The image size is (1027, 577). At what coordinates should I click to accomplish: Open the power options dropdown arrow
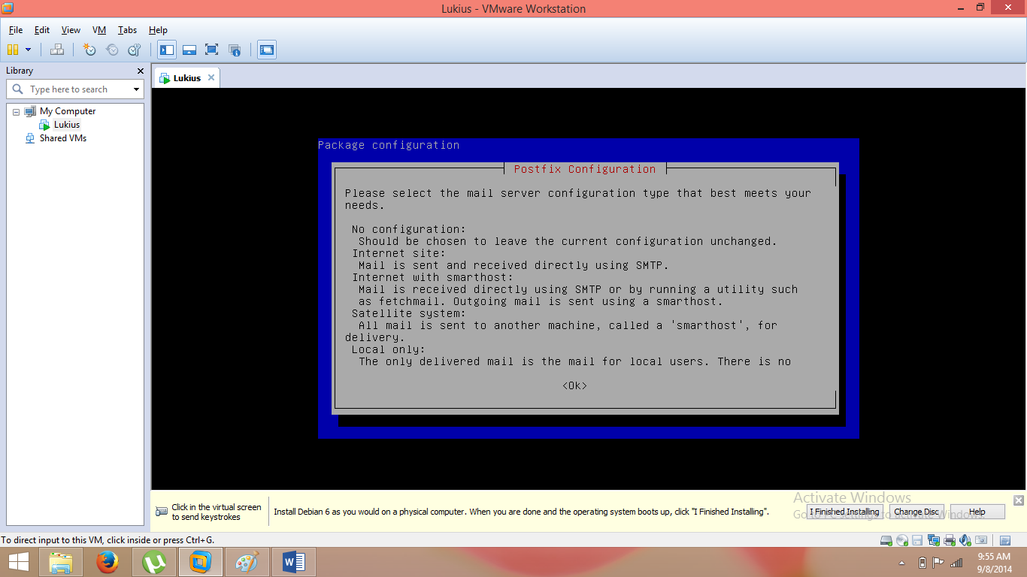coord(29,50)
